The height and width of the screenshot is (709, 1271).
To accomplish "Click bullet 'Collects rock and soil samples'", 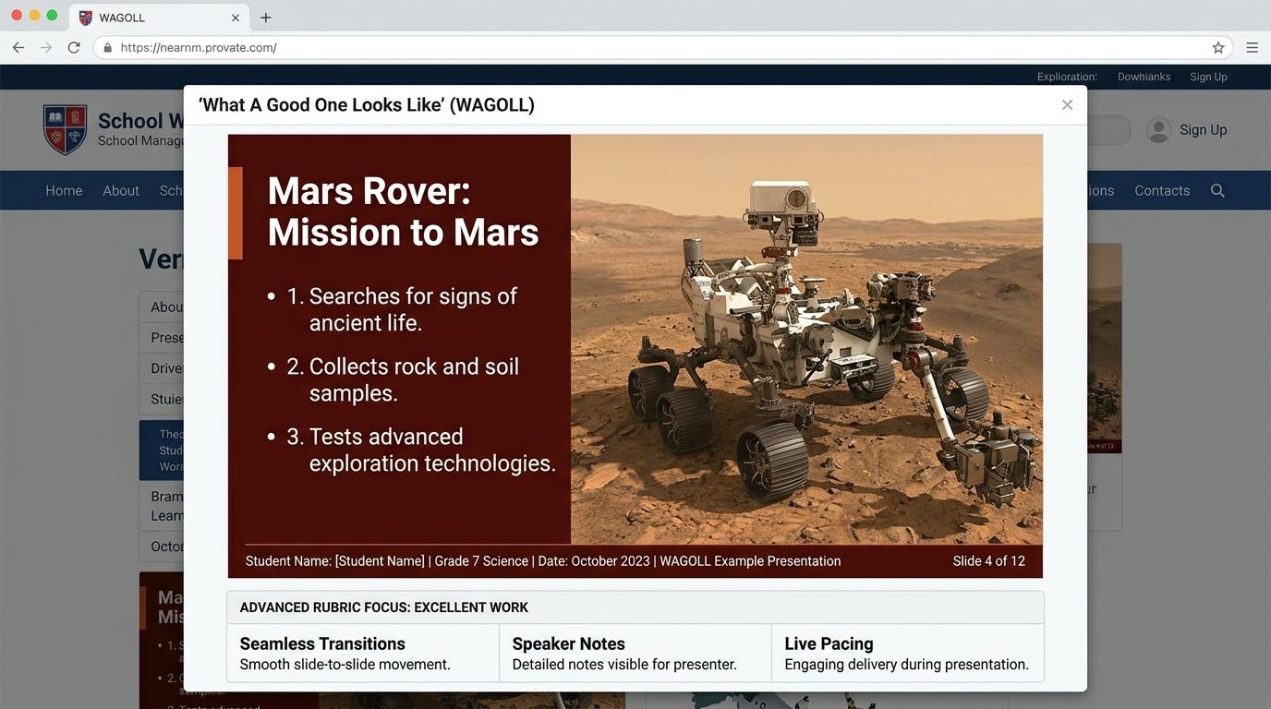I will click(x=403, y=379).
